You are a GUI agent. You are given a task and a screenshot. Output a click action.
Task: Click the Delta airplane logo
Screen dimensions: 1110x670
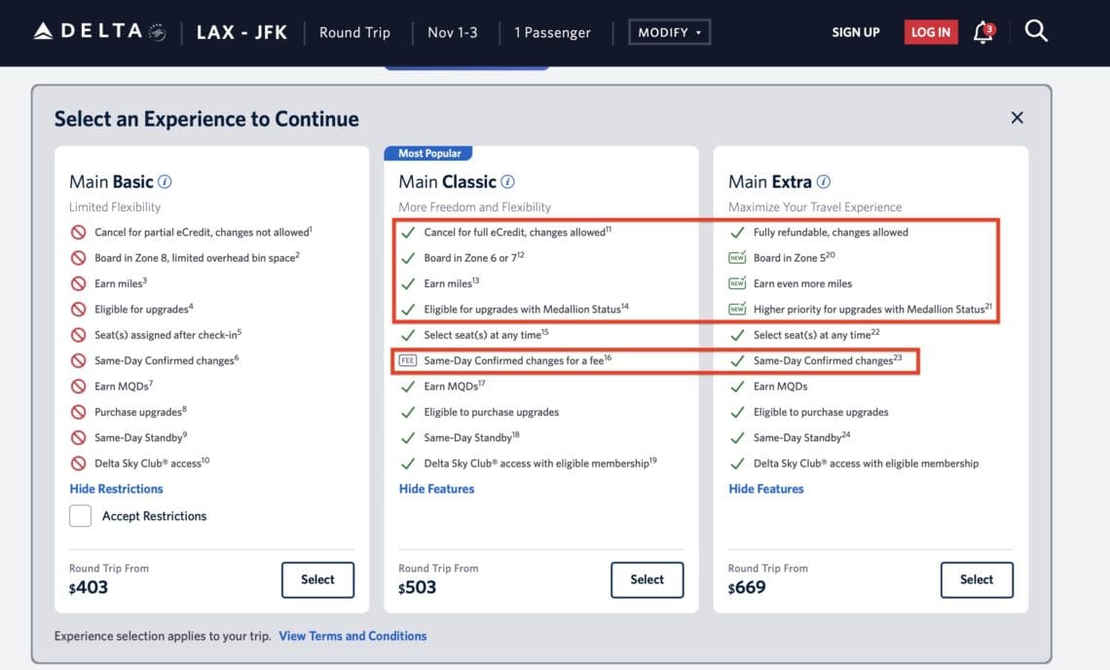(41, 30)
